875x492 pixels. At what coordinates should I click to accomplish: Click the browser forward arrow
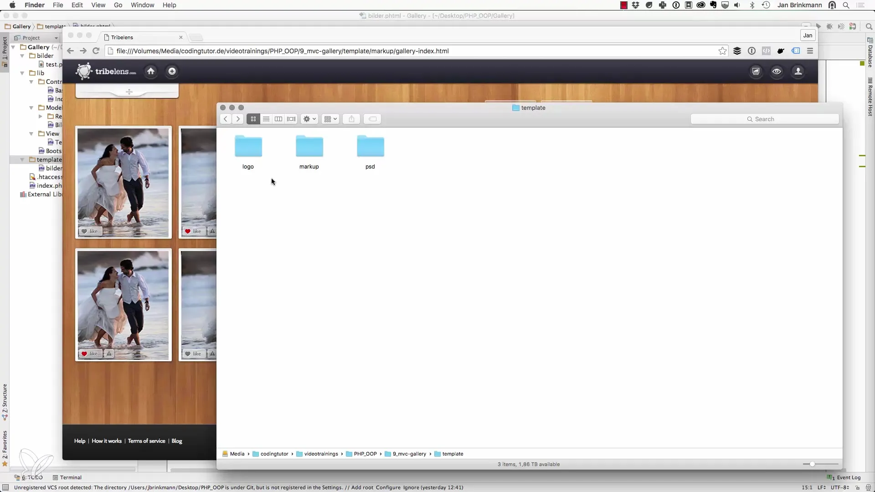83,51
